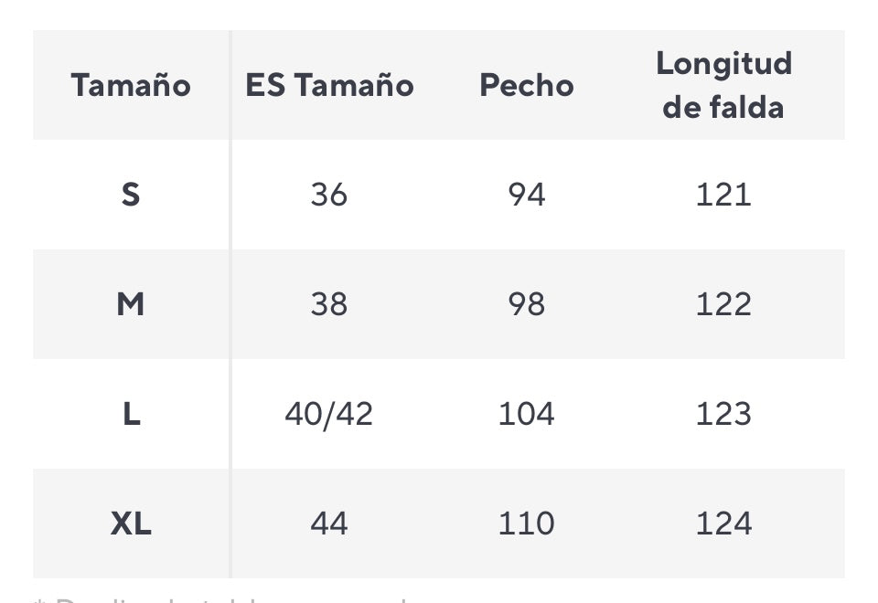Image resolution: width=878 pixels, height=603 pixels.
Task: Click the chest value 98
Action: (527, 304)
